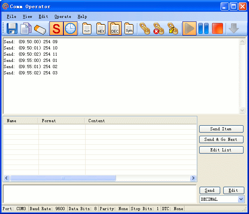249x214 pixels.
Task: Toggle the DEC display format
Action: 115,28
